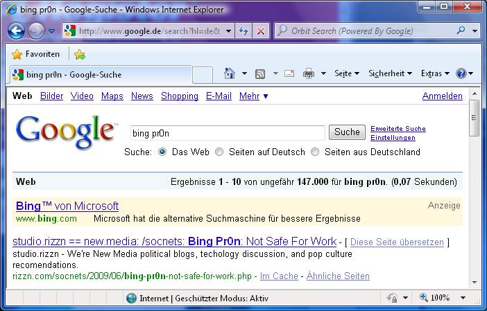The width and height of the screenshot is (487, 311).
Task: Open the 'Ähnliche Seiten' link
Action: coord(338,276)
